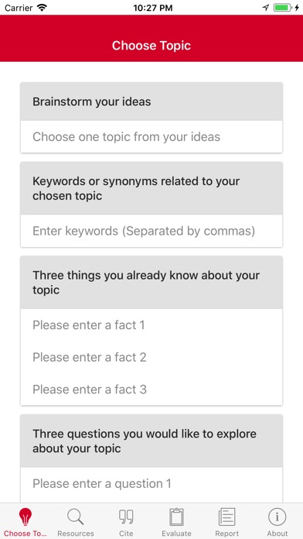Screen dimensions: 303x539
Task: Go to the Report document icon
Action: pyautogui.click(x=226, y=517)
